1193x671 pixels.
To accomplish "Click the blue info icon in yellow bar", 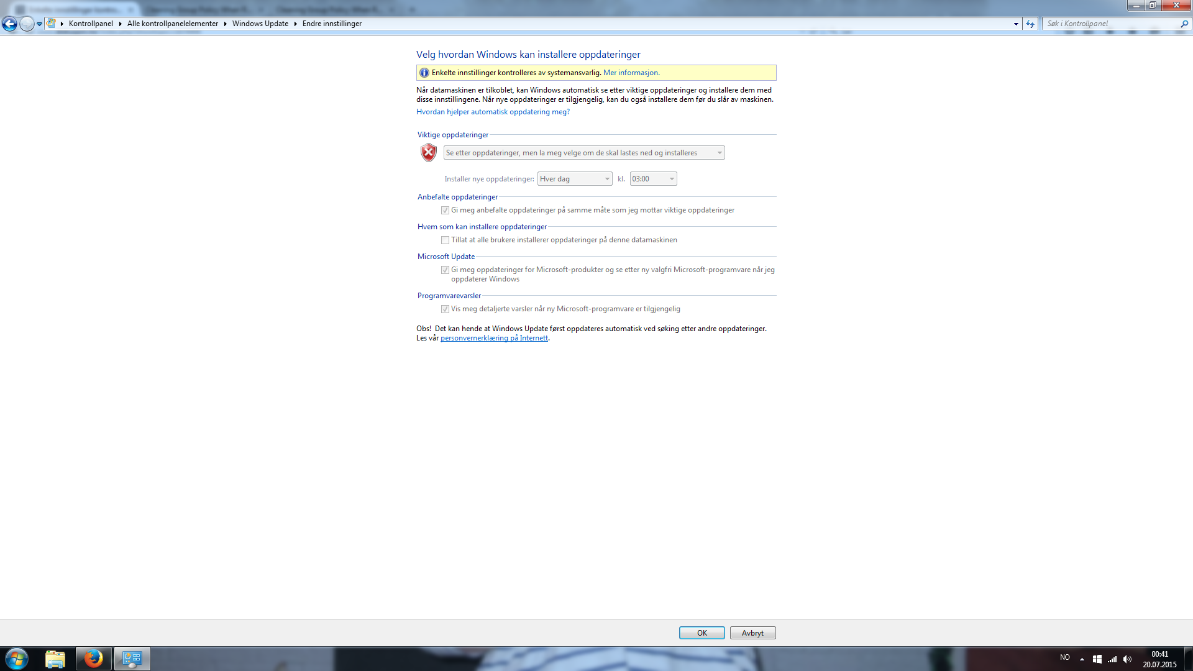I will point(424,73).
